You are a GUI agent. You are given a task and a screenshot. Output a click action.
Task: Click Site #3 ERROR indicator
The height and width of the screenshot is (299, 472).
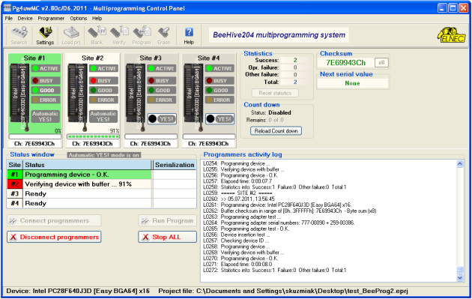162,100
